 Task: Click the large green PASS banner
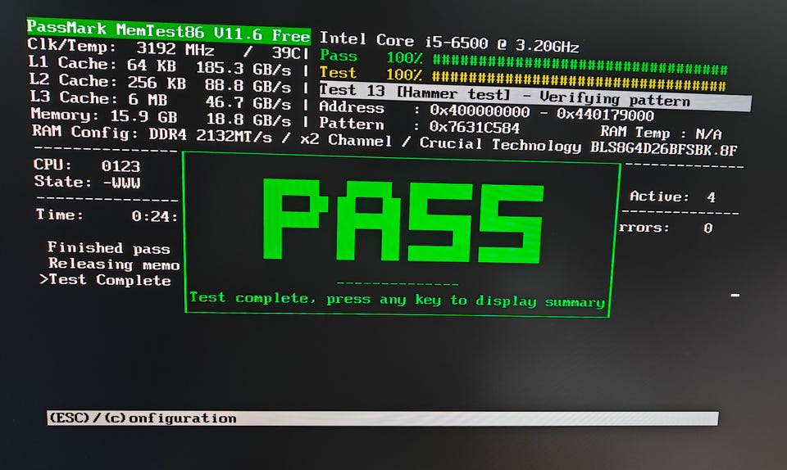[x=403, y=221]
